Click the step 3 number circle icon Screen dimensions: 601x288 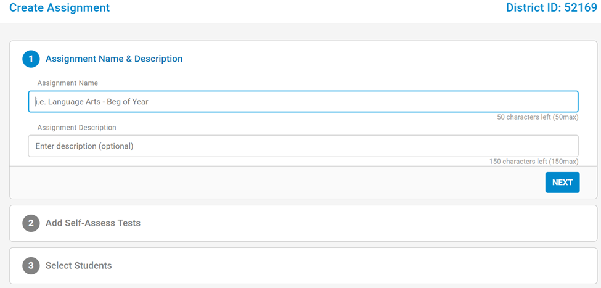31,266
